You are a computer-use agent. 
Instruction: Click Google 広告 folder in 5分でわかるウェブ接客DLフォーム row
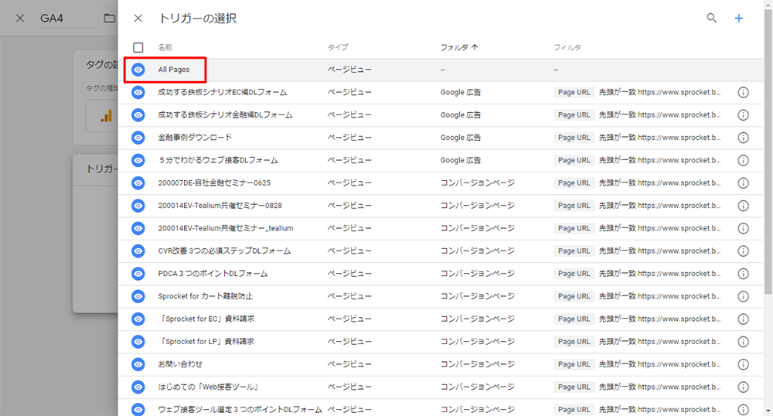coord(461,160)
